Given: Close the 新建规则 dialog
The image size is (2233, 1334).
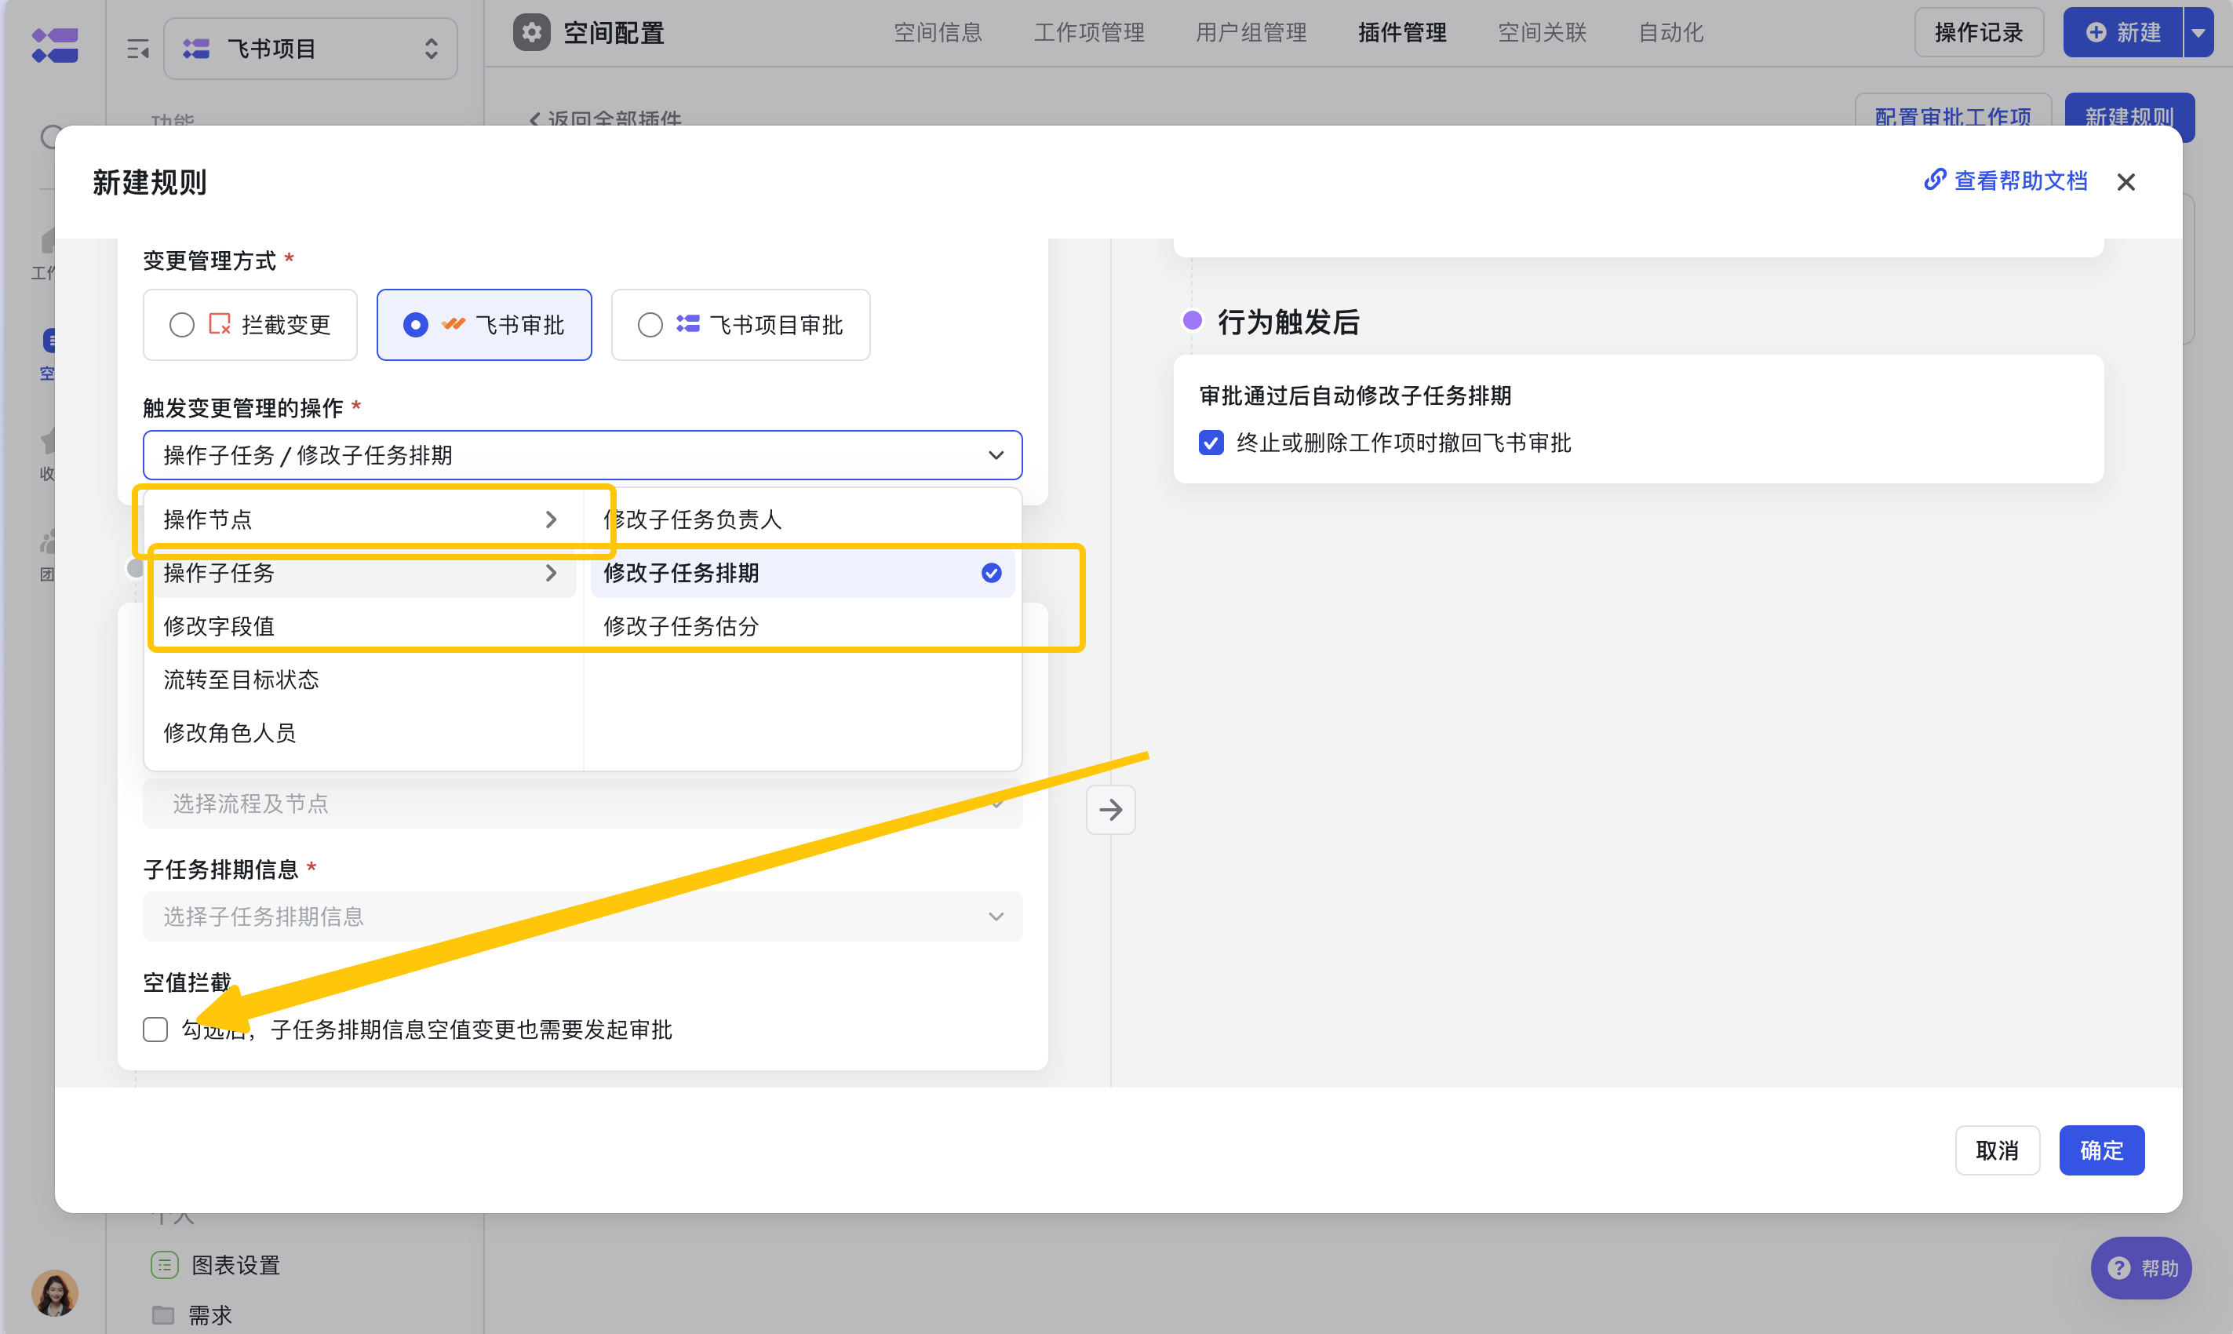Looking at the screenshot, I should tap(2126, 181).
